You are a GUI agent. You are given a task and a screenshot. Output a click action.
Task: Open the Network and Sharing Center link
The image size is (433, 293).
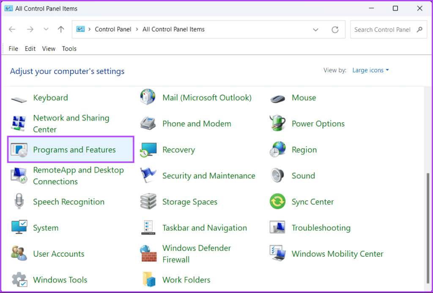[71, 123]
